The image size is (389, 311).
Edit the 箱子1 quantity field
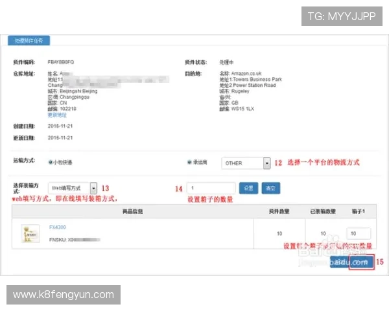coord(359,233)
